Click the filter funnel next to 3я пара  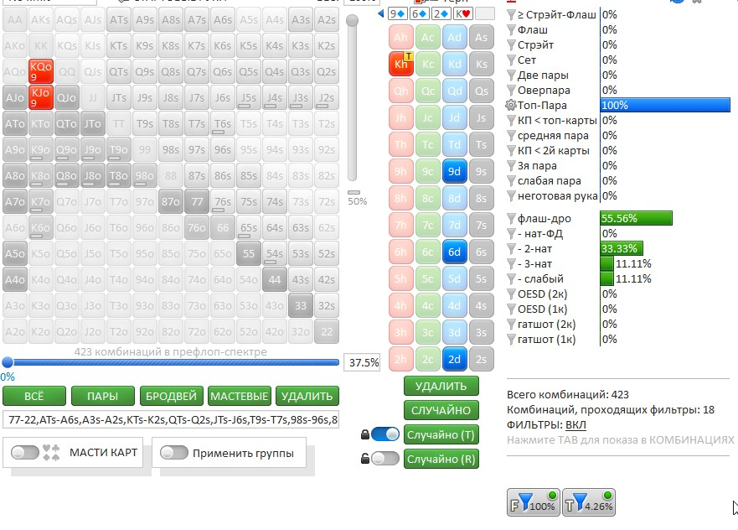point(511,166)
